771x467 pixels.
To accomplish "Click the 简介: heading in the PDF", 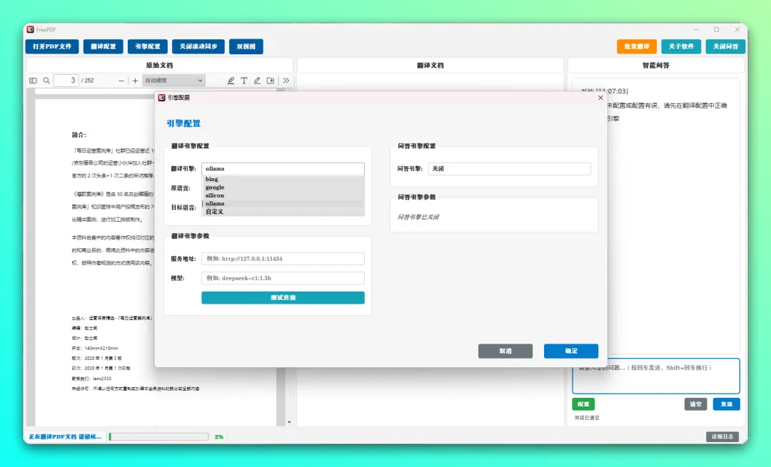I will pyautogui.click(x=79, y=135).
